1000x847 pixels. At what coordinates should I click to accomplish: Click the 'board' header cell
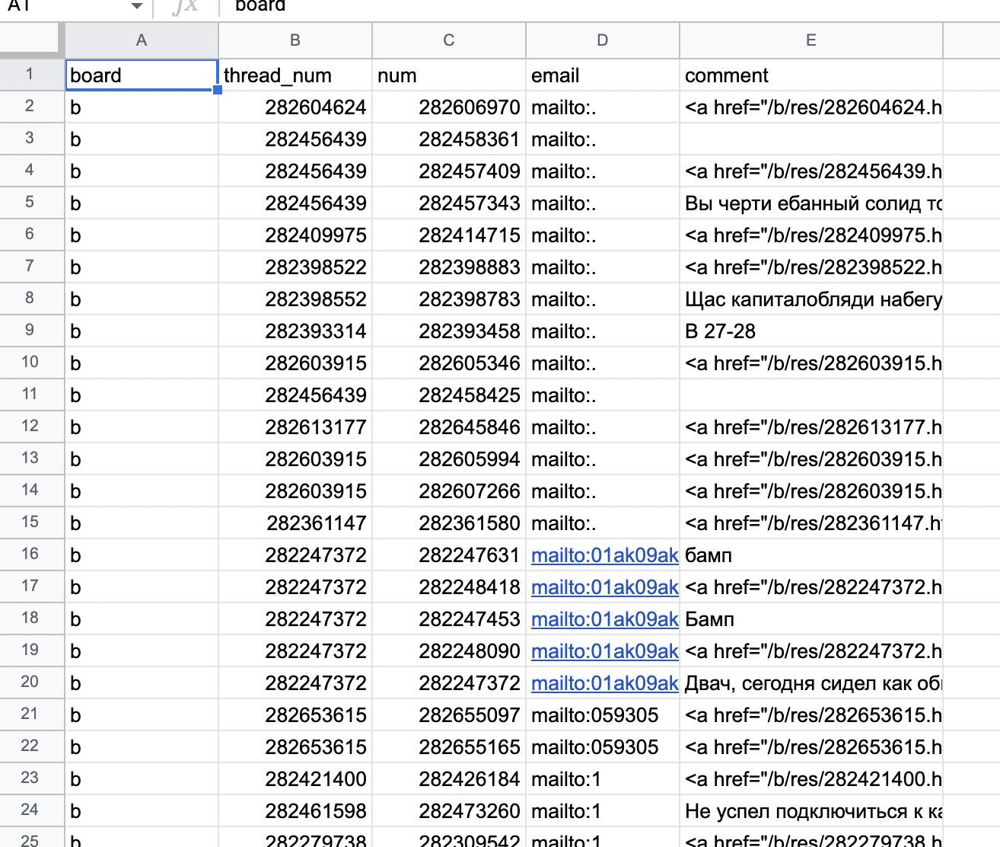pyautogui.click(x=142, y=75)
